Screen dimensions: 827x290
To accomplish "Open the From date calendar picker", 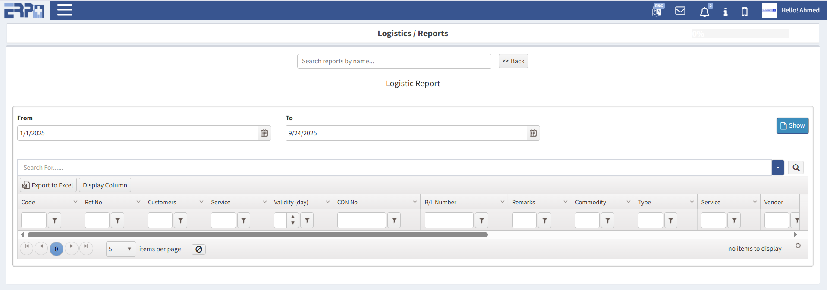I will (264, 133).
